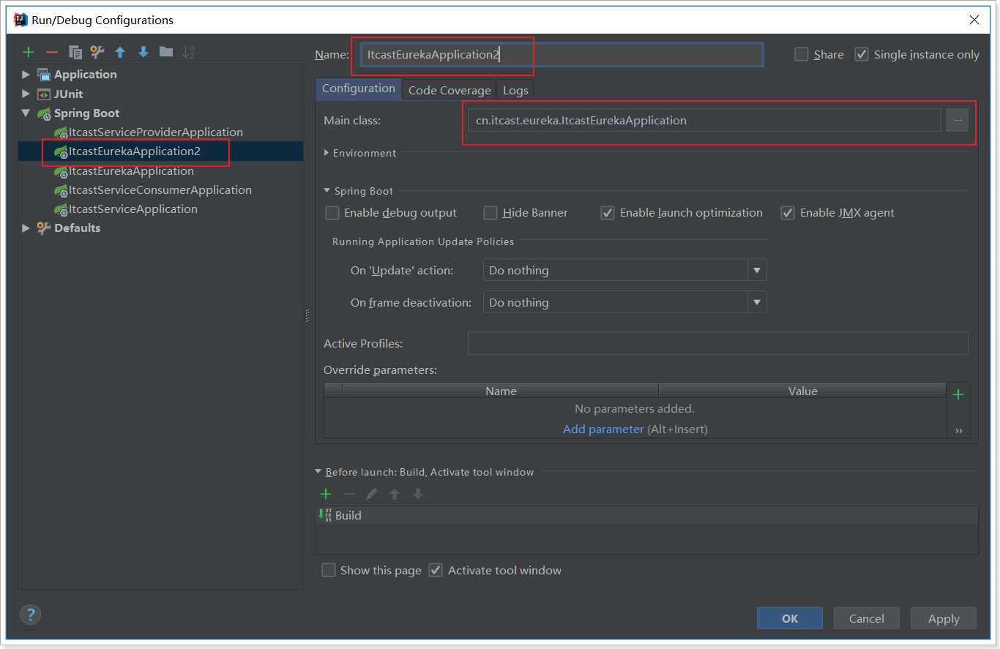This screenshot has width=1000, height=649.
Task: Add a new run configuration with the green plus
Action: 29,52
